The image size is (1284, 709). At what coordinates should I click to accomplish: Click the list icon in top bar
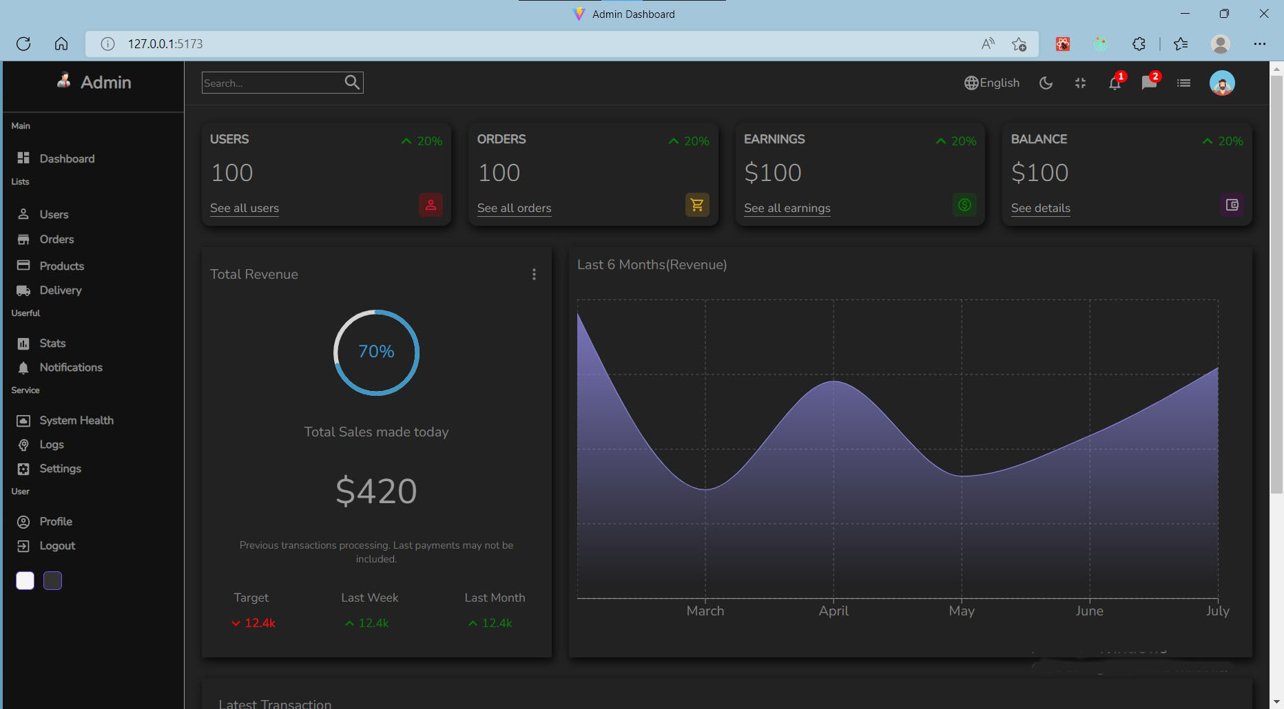tap(1183, 83)
